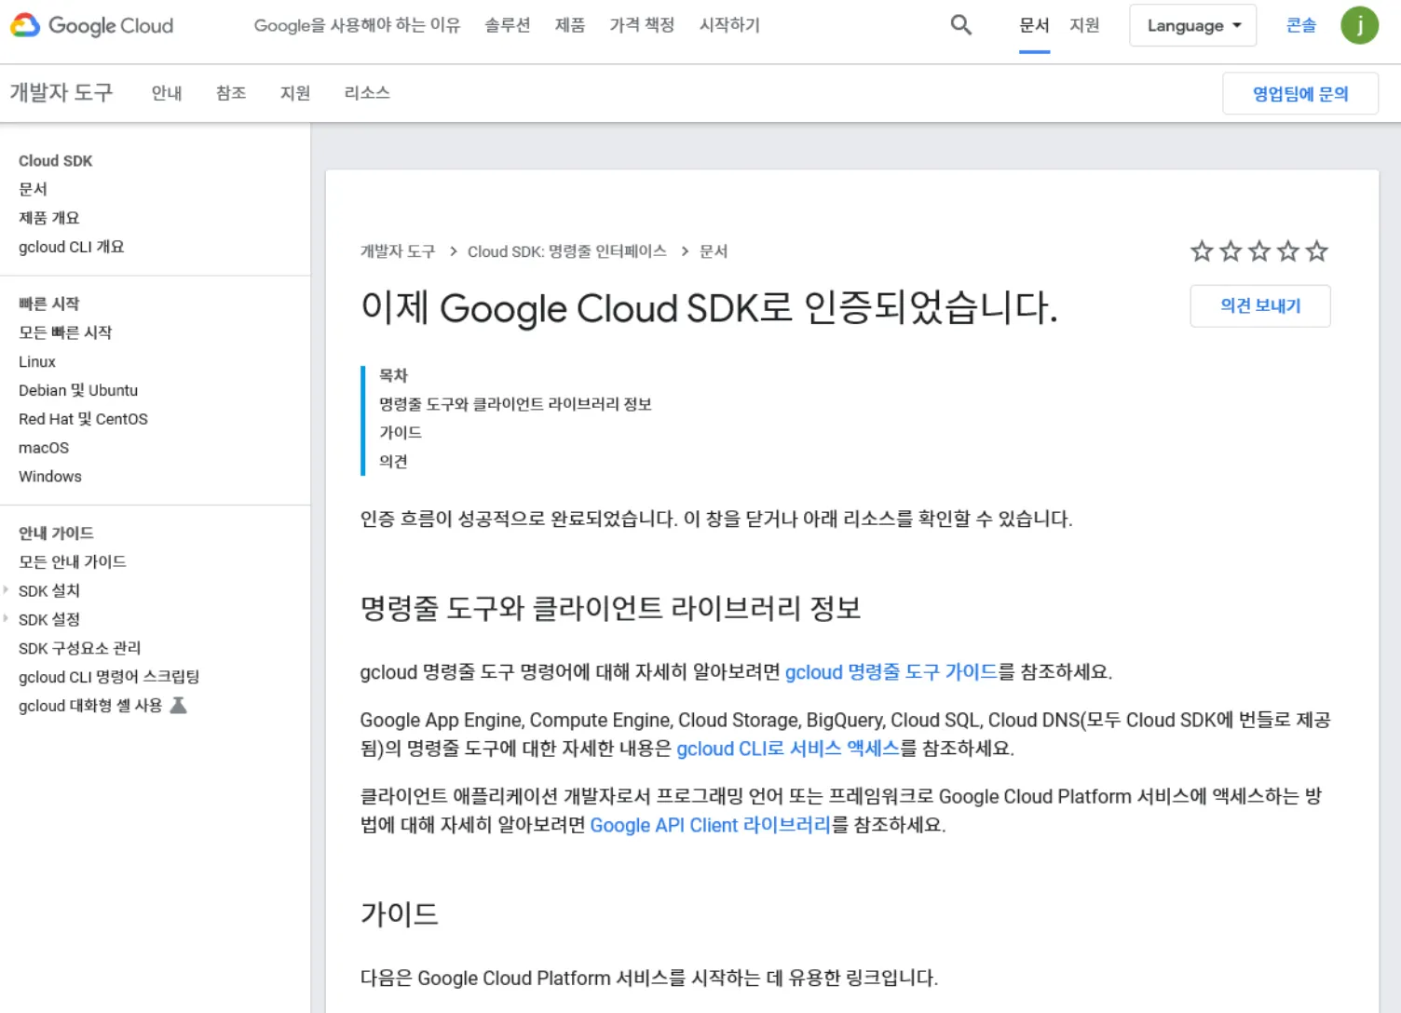Open the user account avatar 'j'
1401x1013 pixels.
(1359, 25)
